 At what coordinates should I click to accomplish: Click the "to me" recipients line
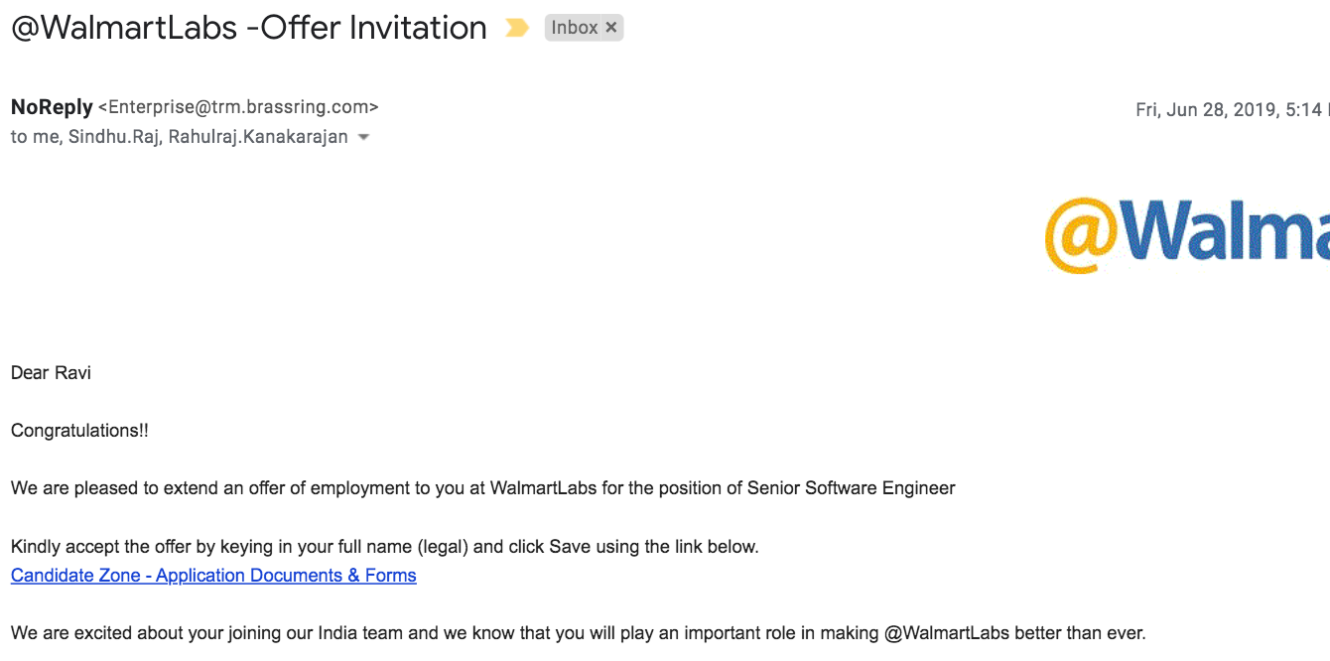tap(180, 137)
